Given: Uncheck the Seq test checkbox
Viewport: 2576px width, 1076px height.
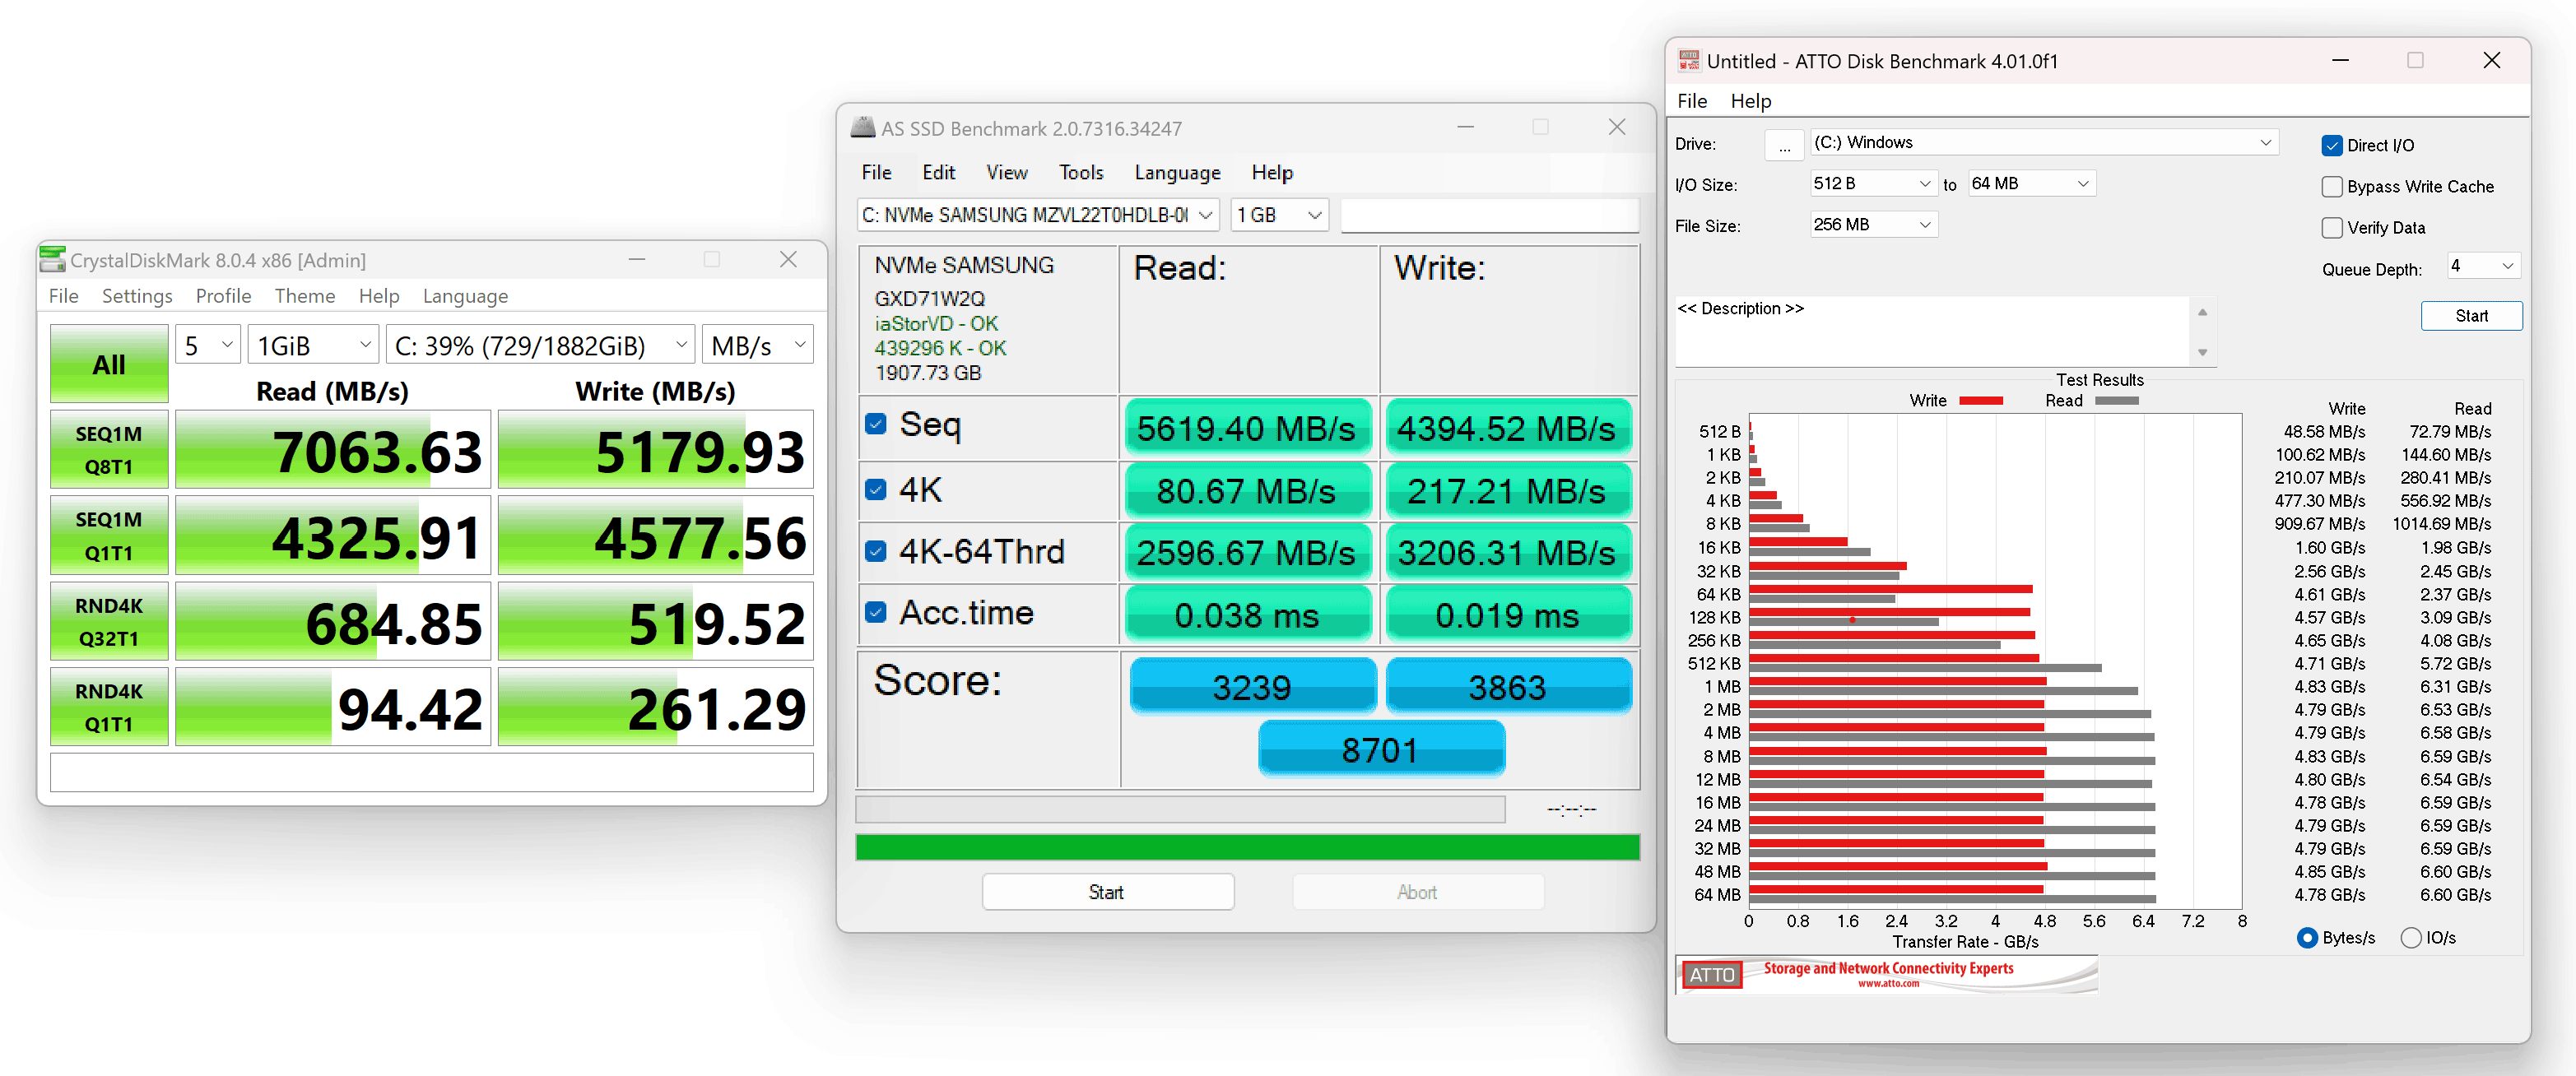Looking at the screenshot, I should 876,424.
